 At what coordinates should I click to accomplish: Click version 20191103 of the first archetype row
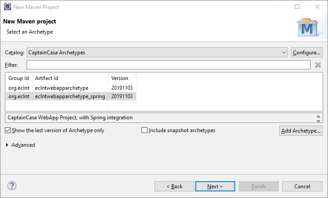pyautogui.click(x=122, y=88)
